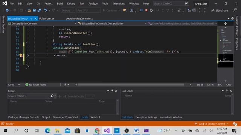The image size is (241, 135).
Task: Open the Debug configuration dropdown
Action: (68, 10)
